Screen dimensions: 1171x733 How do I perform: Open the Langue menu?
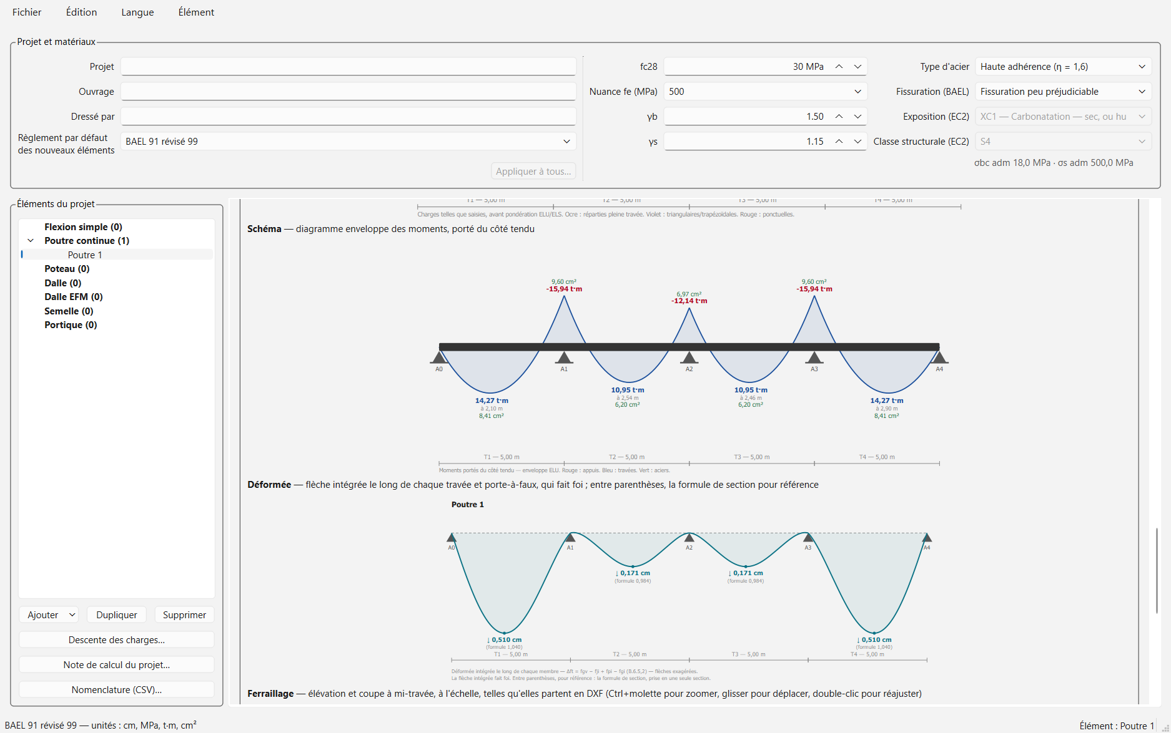(137, 12)
